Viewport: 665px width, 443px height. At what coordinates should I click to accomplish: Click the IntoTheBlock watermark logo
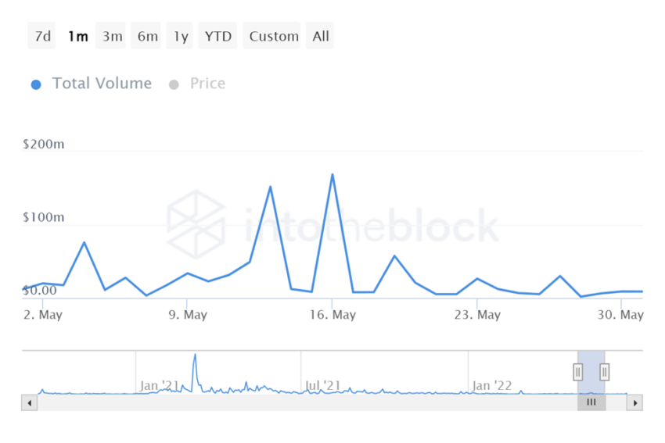coord(196,223)
